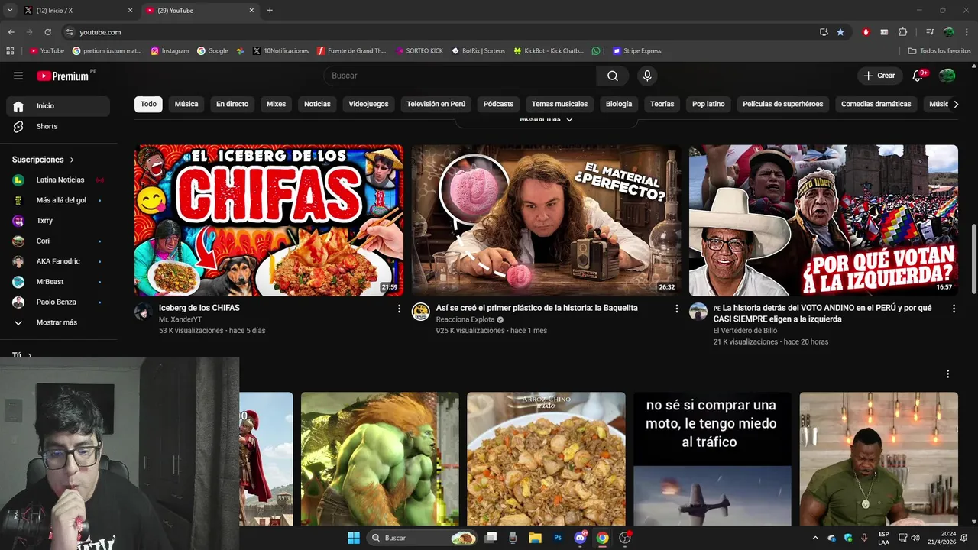Open El Vertedero de Billo channel avatar
Screen dimensions: 978x550
(x=698, y=312)
